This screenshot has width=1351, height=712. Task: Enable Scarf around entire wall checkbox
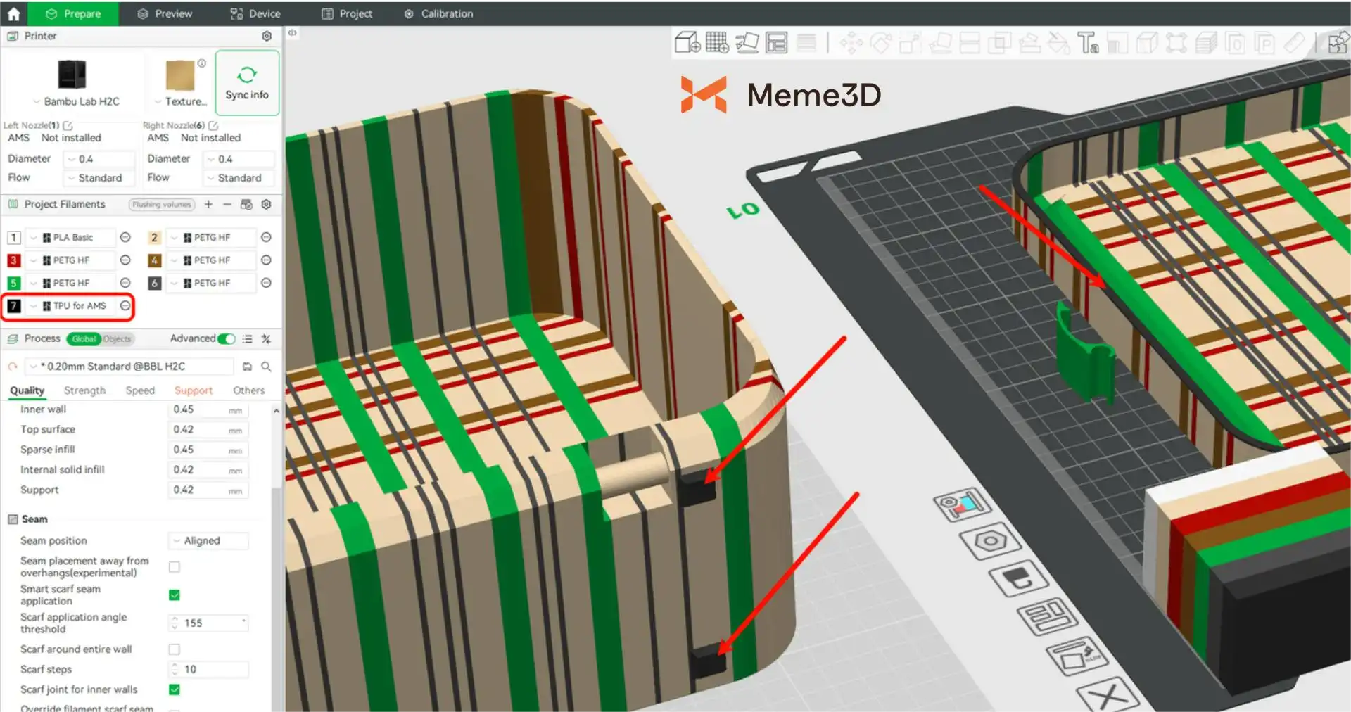[x=175, y=649]
